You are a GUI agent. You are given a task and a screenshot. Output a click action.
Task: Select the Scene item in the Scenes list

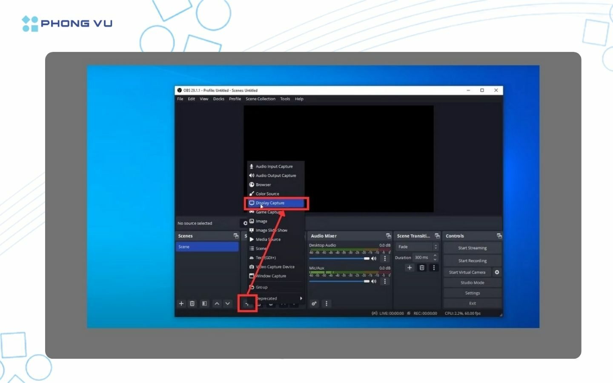[207, 247]
